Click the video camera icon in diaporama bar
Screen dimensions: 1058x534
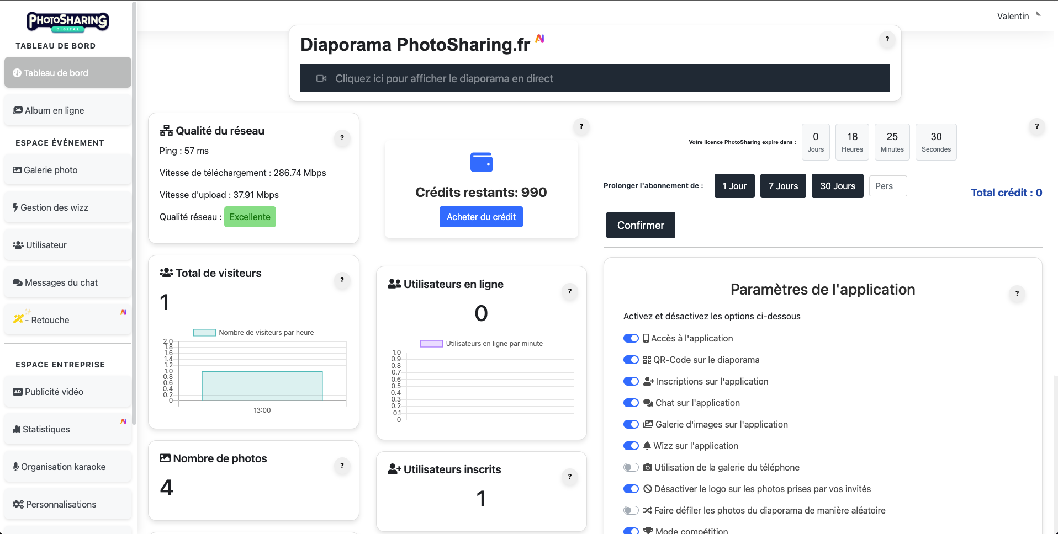(x=321, y=78)
